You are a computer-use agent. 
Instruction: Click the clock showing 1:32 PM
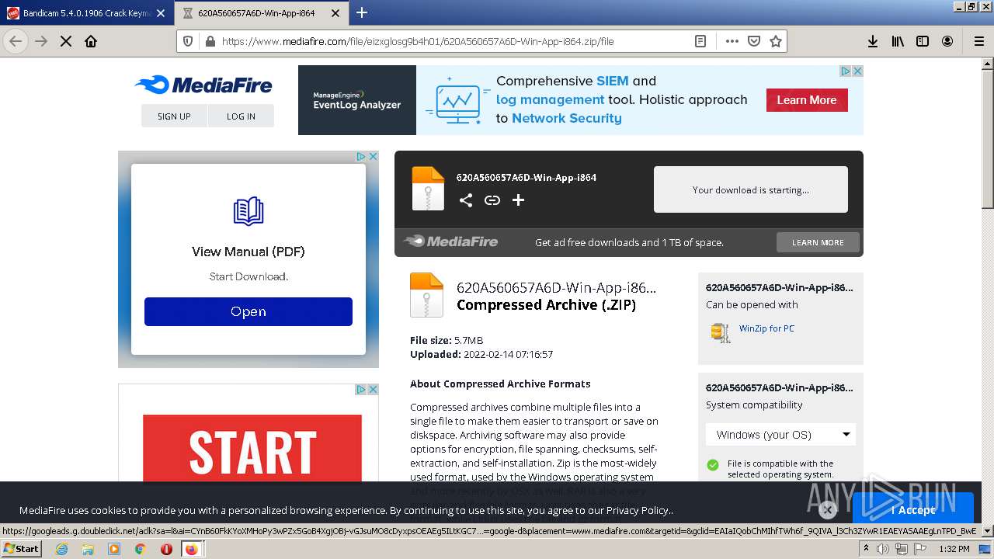[954, 549]
